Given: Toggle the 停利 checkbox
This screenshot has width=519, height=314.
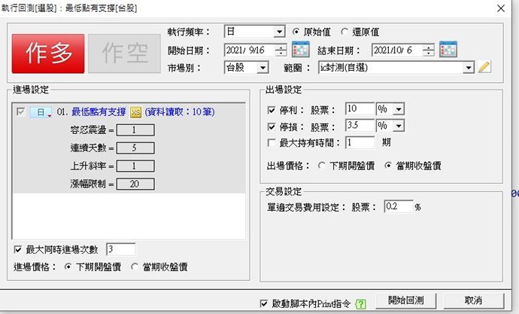Looking at the screenshot, I should click(272, 110).
